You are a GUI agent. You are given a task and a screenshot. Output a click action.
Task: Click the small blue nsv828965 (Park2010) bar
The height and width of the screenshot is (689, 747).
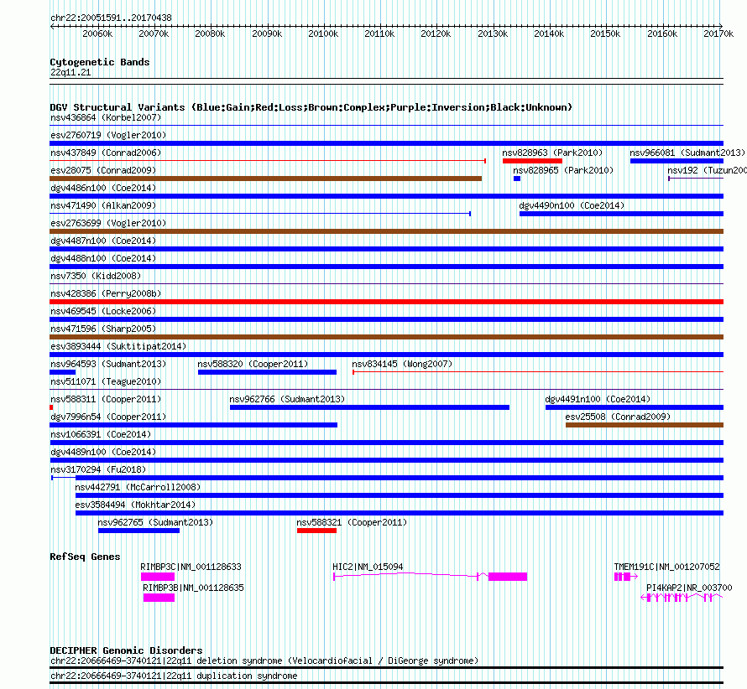click(517, 179)
